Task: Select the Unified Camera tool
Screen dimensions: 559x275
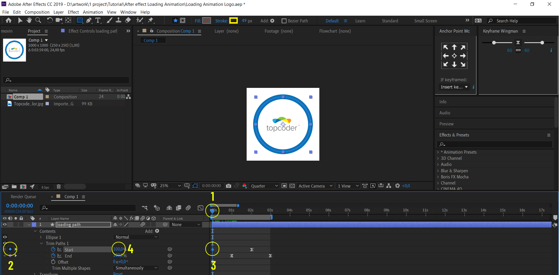Action: click(x=59, y=20)
